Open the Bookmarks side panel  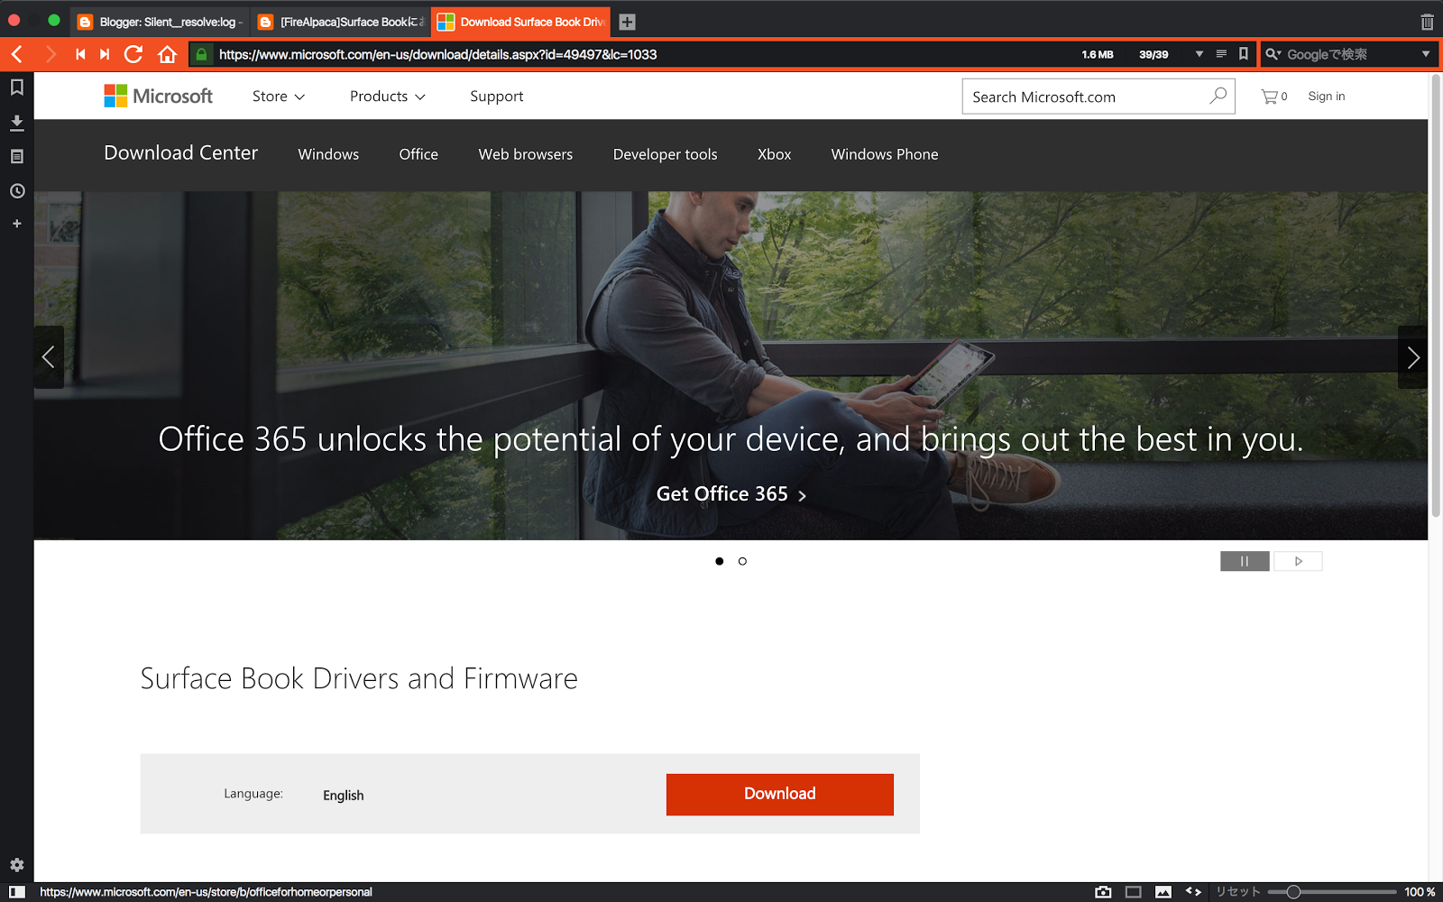point(16,87)
